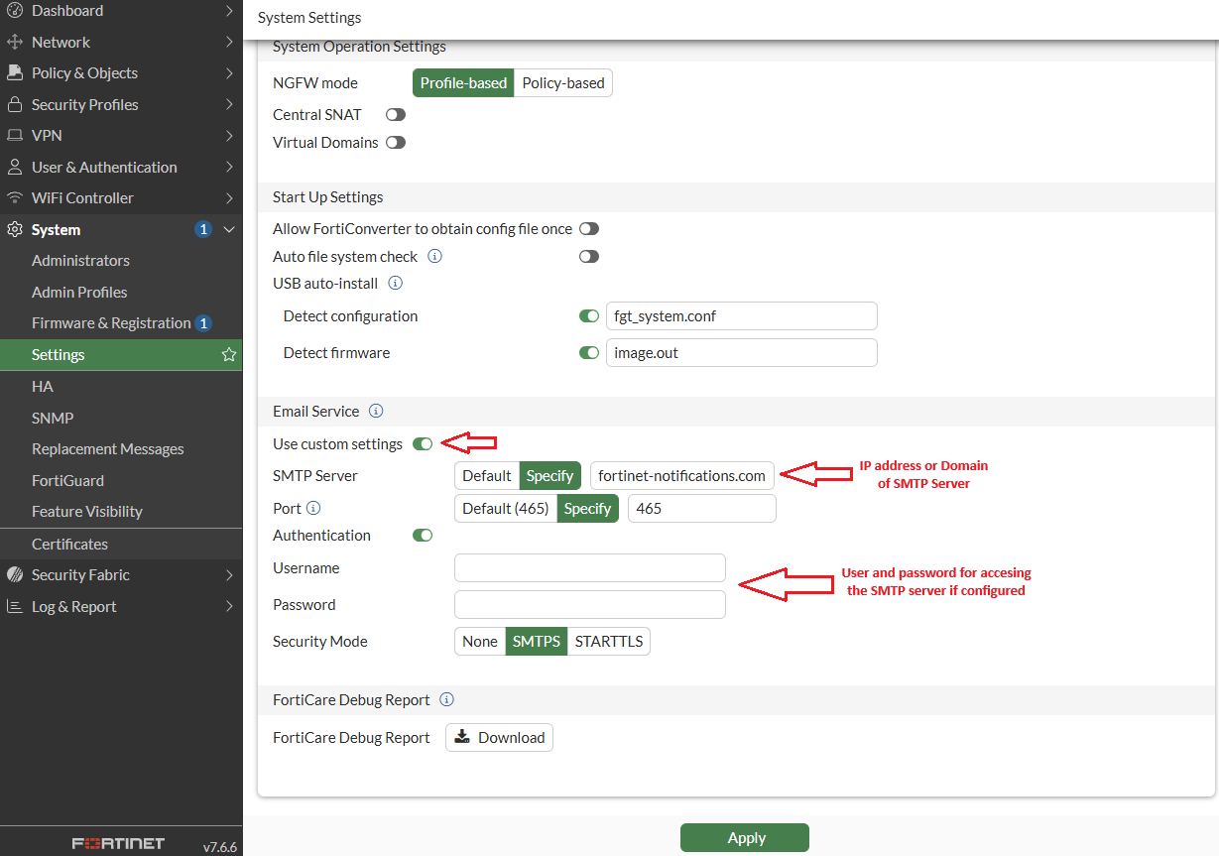Viewport: 1219px width, 856px height.
Task: Expand the WiFi Controller chevron
Action: tap(229, 198)
